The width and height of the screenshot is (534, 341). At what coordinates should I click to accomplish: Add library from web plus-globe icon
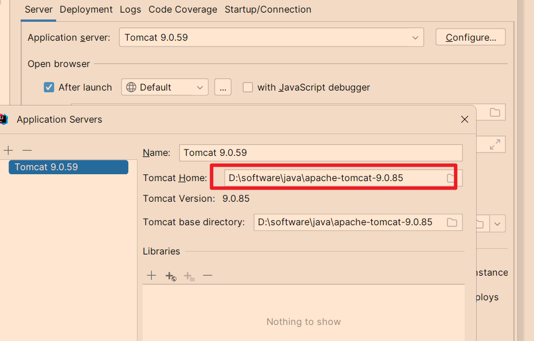point(171,276)
